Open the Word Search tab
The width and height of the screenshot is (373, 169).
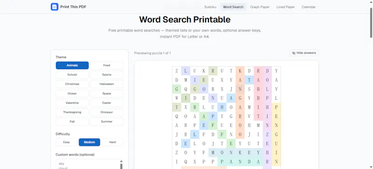[233, 7]
